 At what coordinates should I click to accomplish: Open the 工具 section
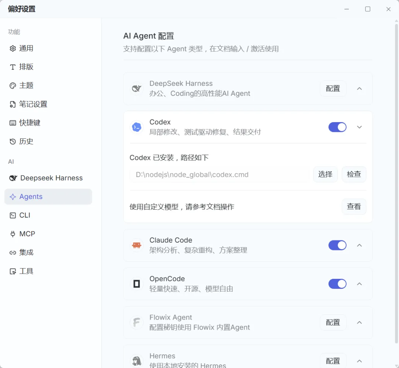click(x=48, y=271)
